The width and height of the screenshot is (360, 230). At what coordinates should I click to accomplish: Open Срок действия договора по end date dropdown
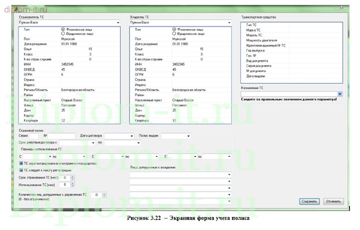(x=138, y=142)
